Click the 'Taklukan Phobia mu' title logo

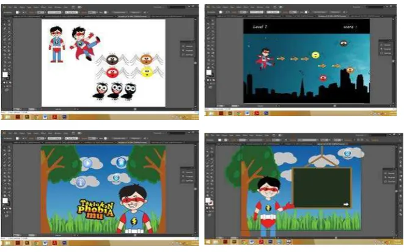pos(95,209)
